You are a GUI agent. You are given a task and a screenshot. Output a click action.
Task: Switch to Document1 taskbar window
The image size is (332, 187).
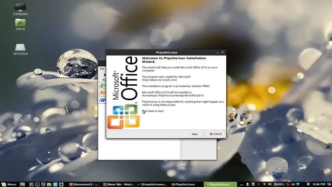click(x=84, y=184)
